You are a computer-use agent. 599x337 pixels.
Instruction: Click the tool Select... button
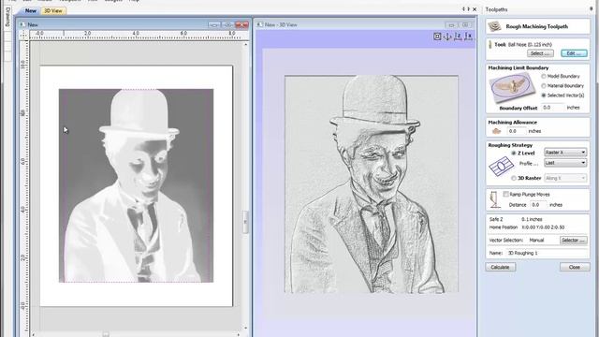(x=540, y=53)
